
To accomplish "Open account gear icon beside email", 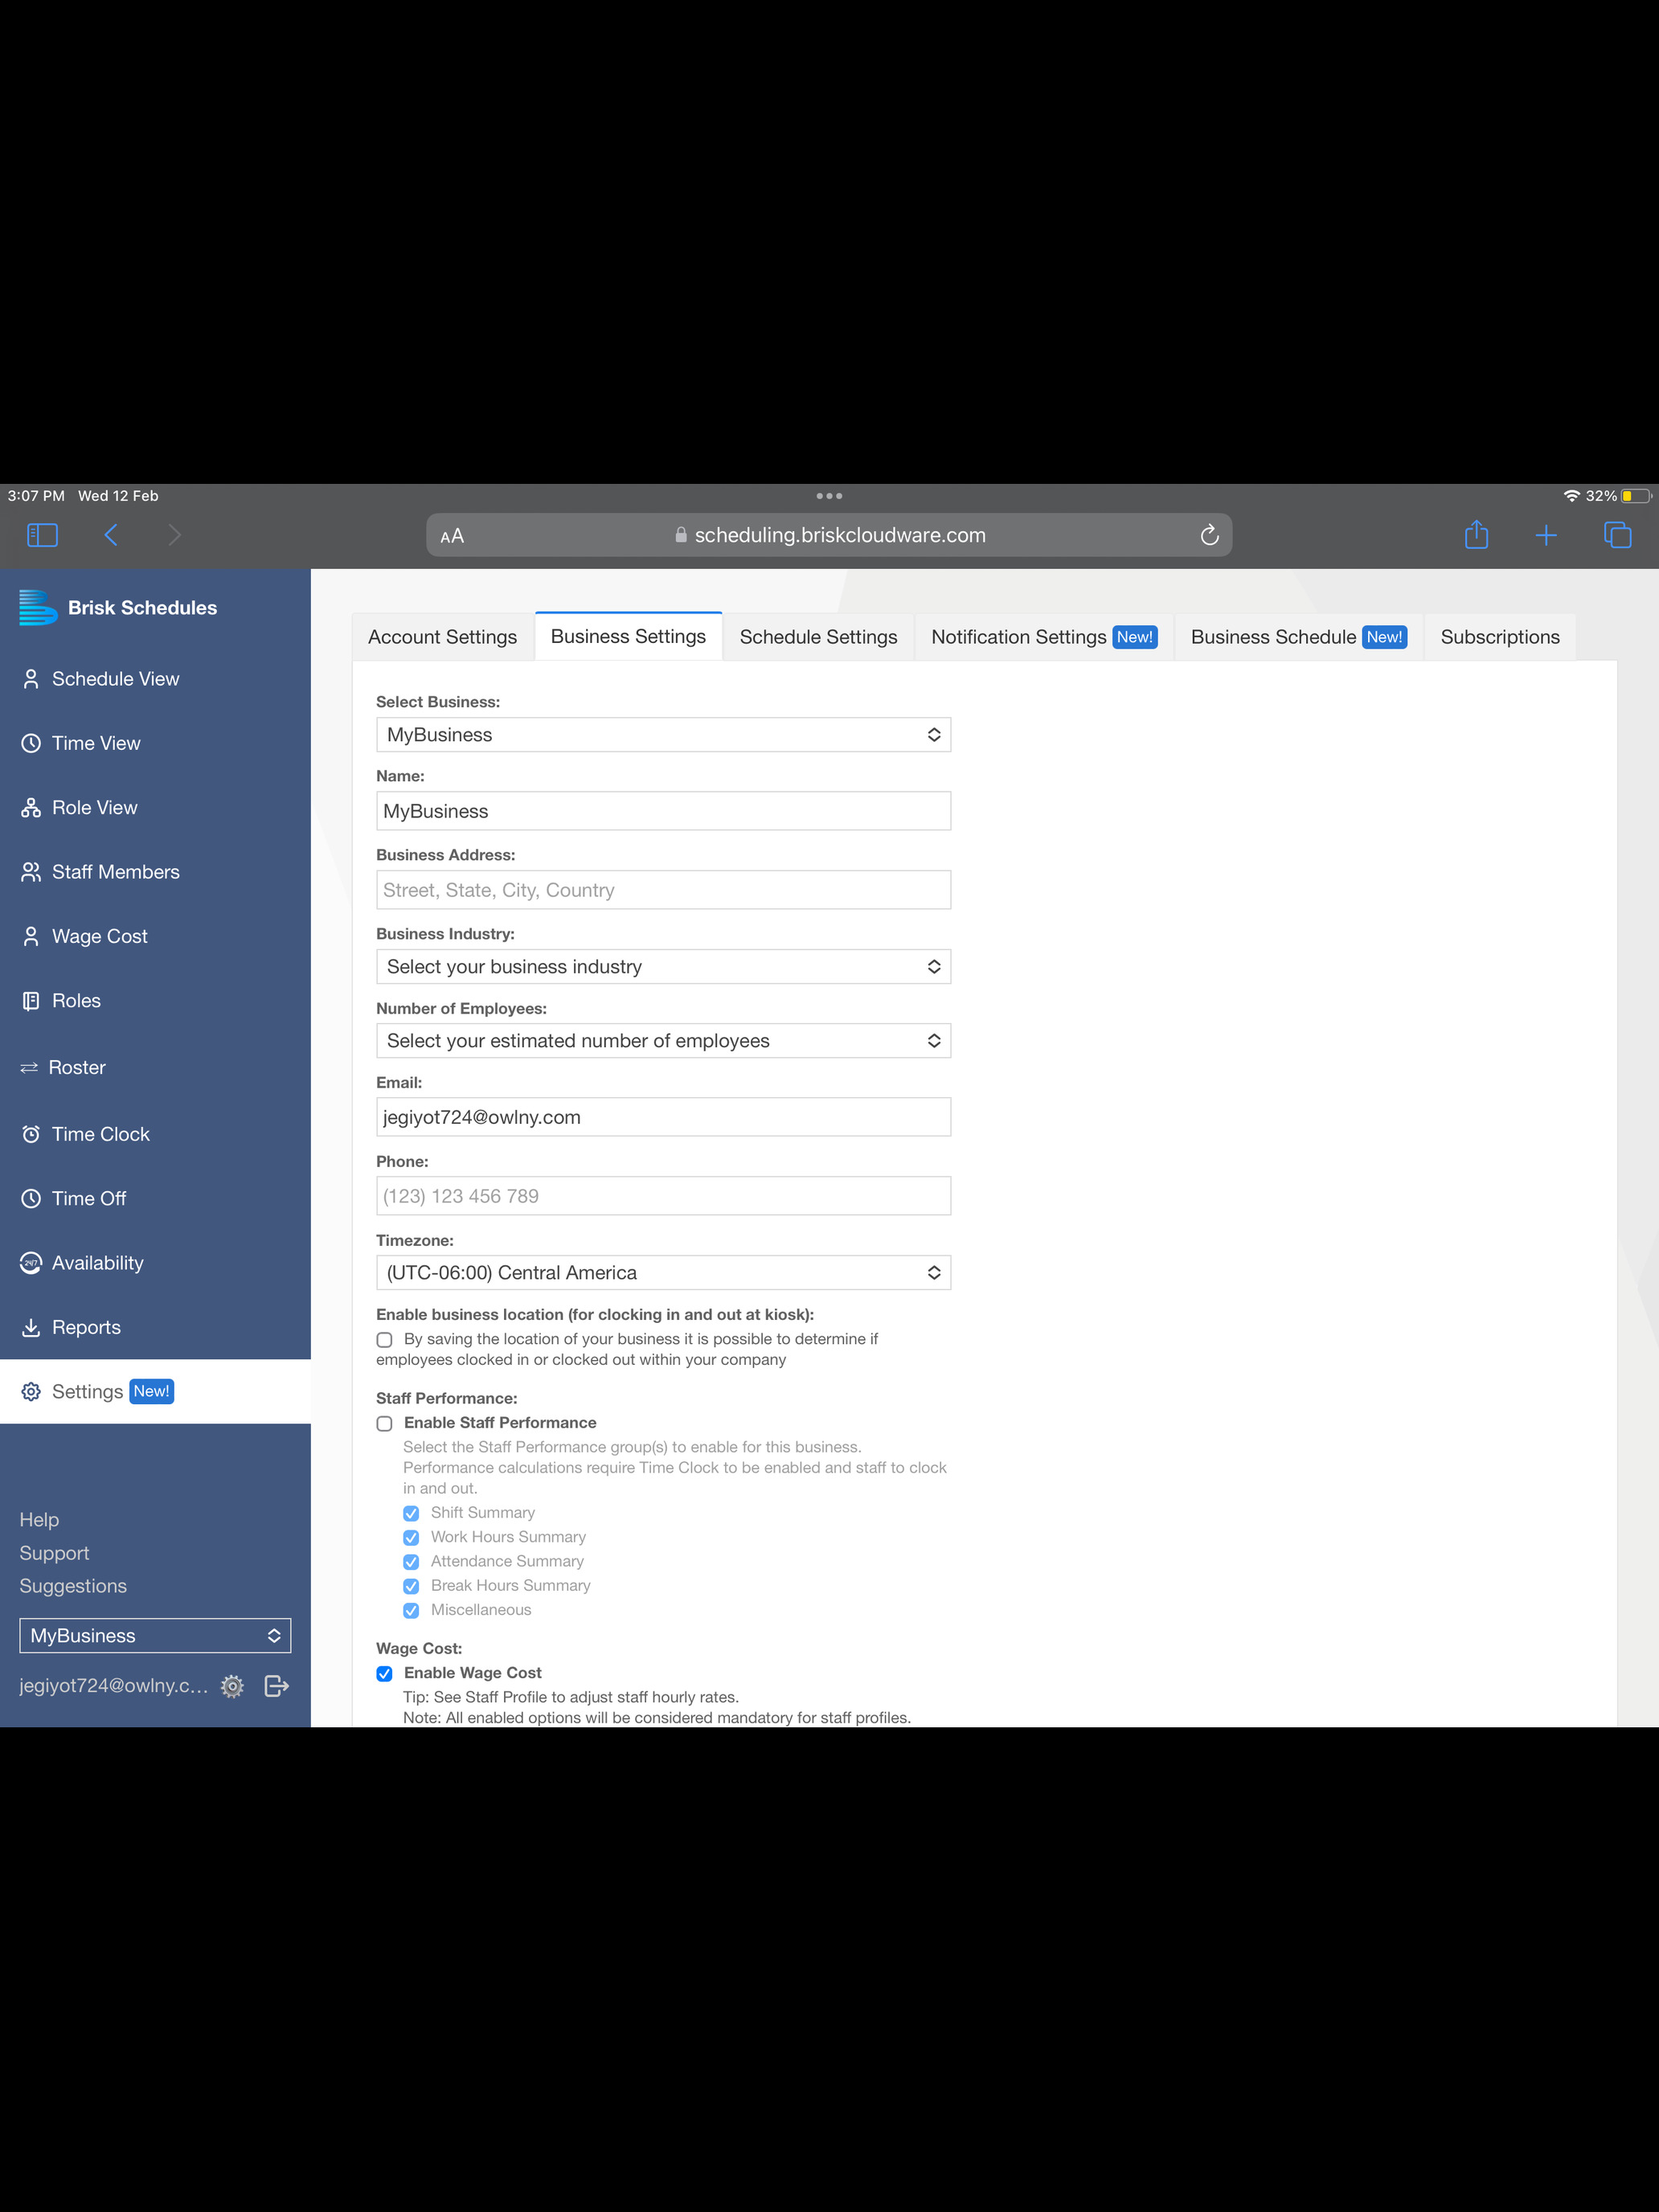I will tap(232, 1686).
